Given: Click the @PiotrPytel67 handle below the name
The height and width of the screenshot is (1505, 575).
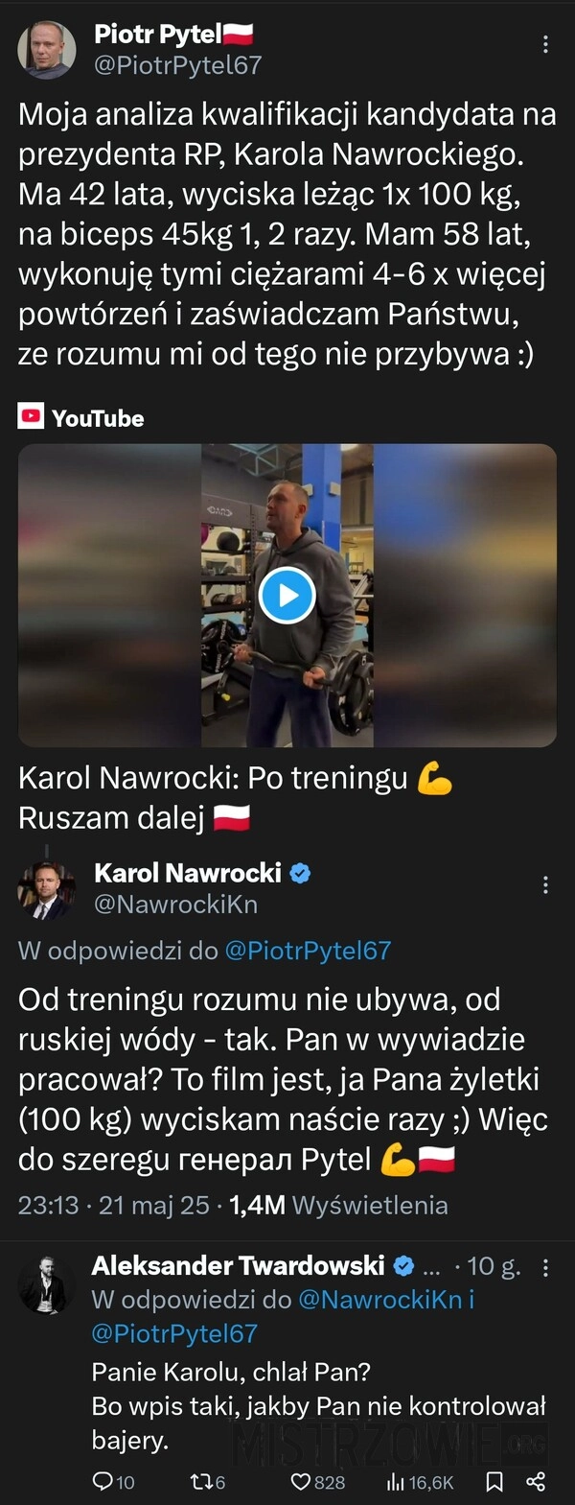Looking at the screenshot, I should (177, 64).
